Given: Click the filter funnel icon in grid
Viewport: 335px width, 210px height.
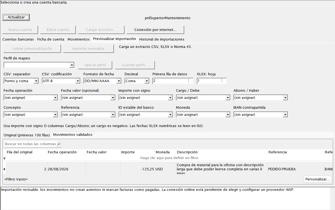Looking at the screenshot, I should (x=4, y=159).
